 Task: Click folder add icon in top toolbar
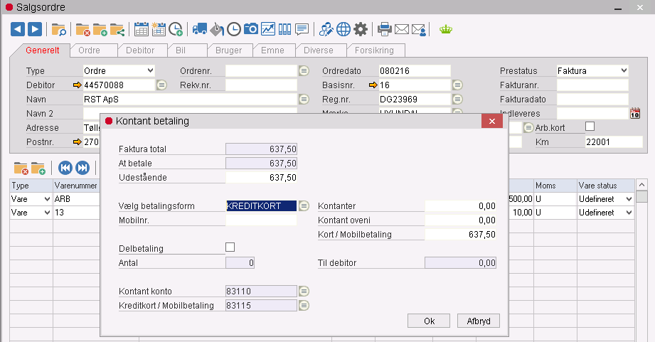click(x=100, y=30)
